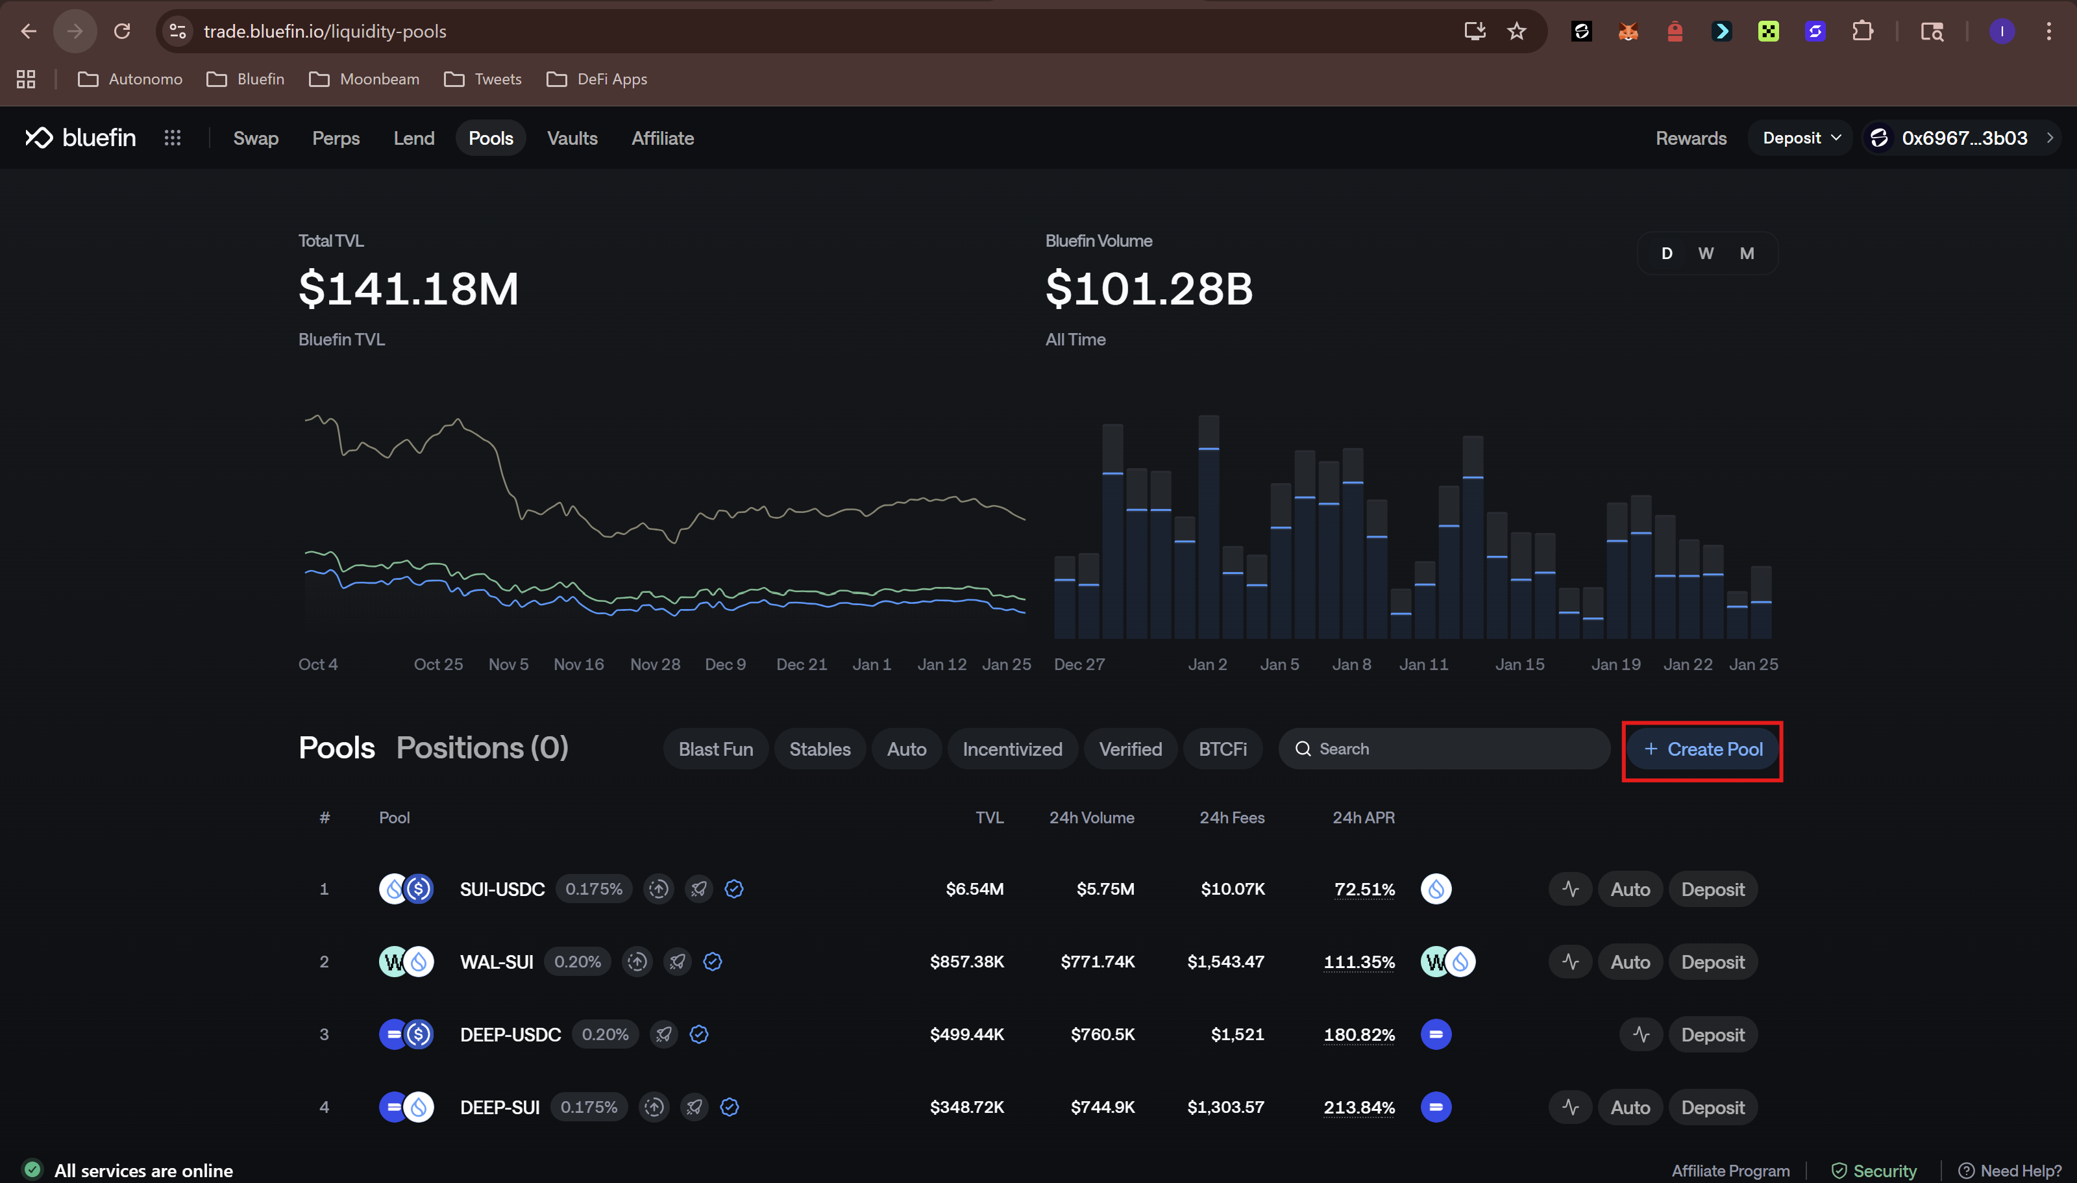
Task: Expand the Deposit dropdown in header
Action: click(1801, 138)
